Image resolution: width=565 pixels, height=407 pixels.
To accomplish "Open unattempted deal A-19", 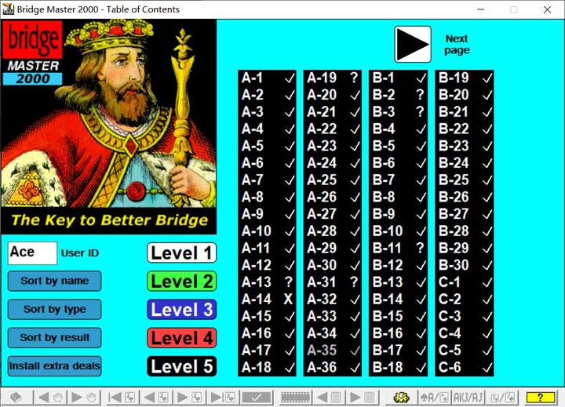I will [x=332, y=78].
